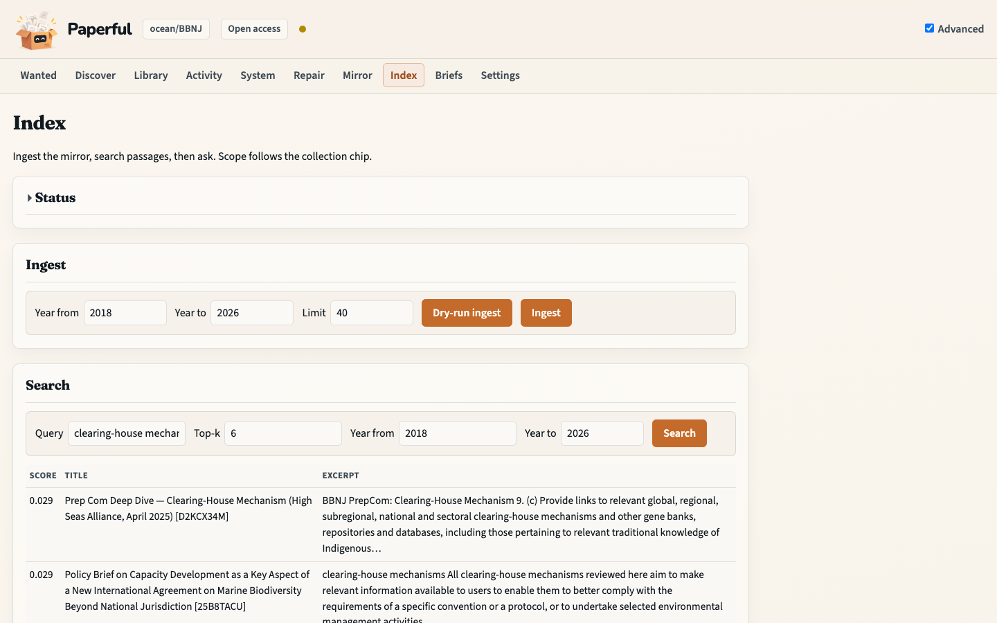Click the SCORE column header
This screenshot has height=623, width=997.
click(43, 476)
